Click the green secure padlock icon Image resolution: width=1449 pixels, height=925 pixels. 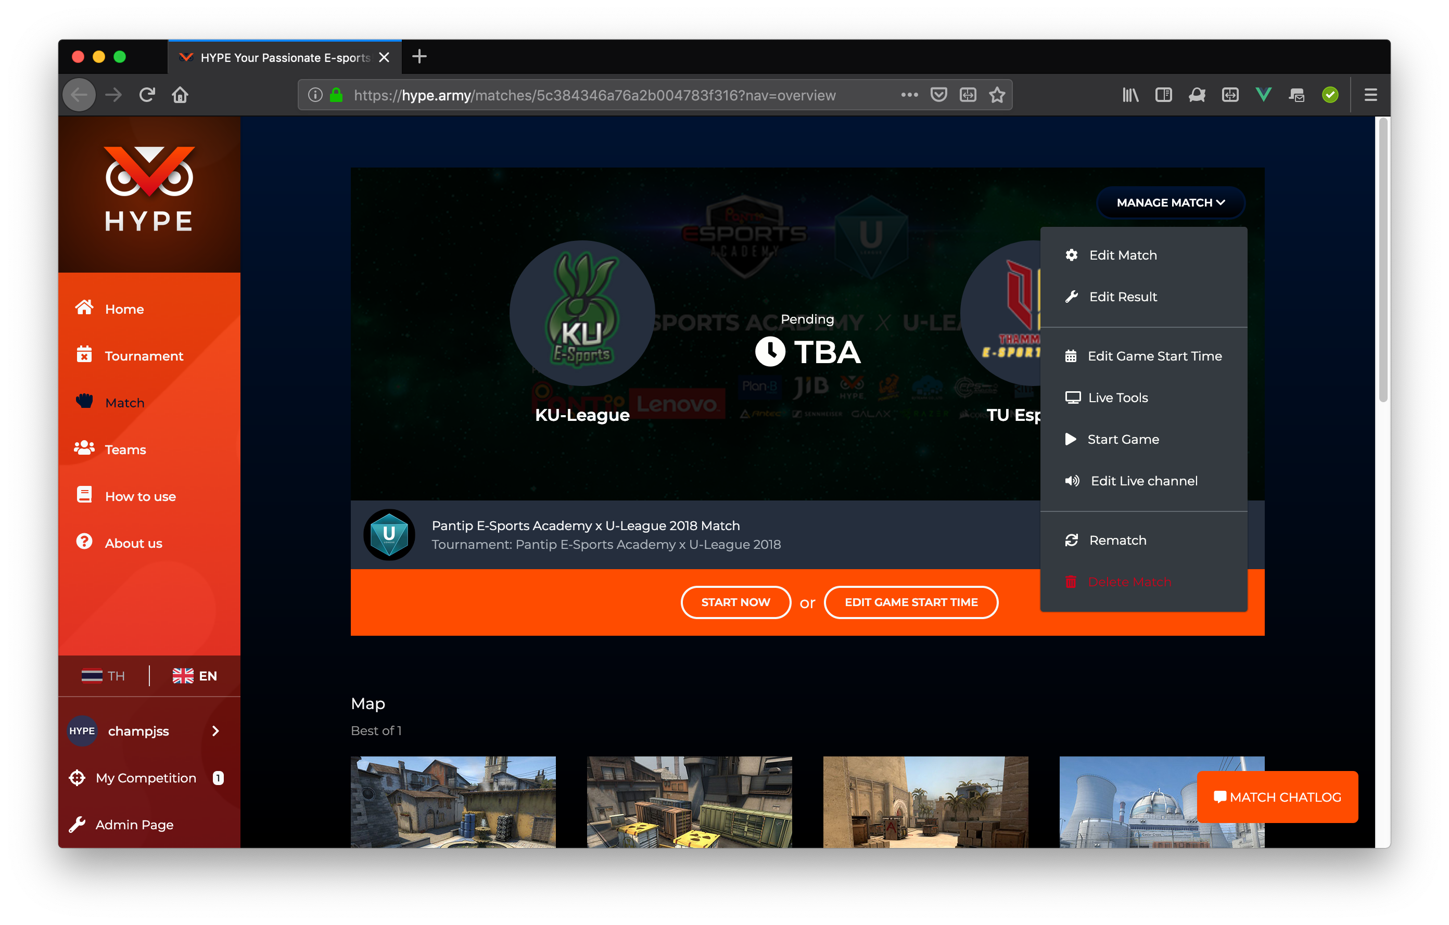336,95
